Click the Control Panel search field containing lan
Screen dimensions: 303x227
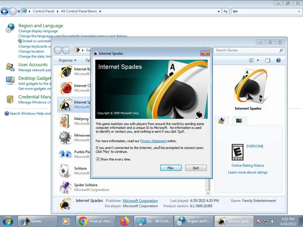tap(264, 11)
